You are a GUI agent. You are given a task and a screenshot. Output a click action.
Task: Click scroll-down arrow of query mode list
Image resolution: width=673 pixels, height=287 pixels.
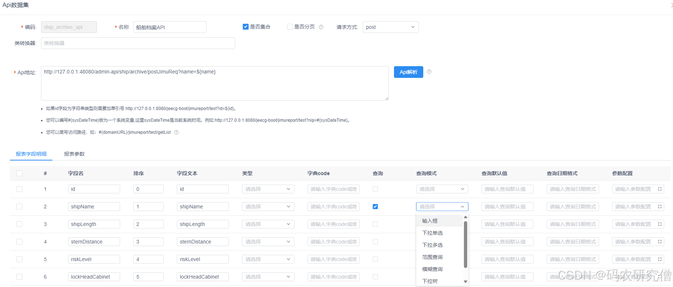click(466, 282)
